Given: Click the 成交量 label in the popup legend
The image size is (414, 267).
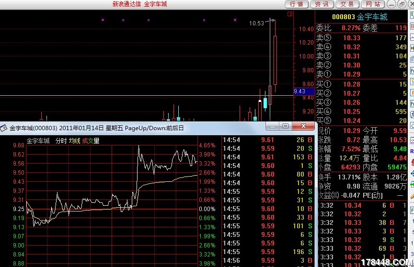Looking at the screenshot, I should [91, 141].
